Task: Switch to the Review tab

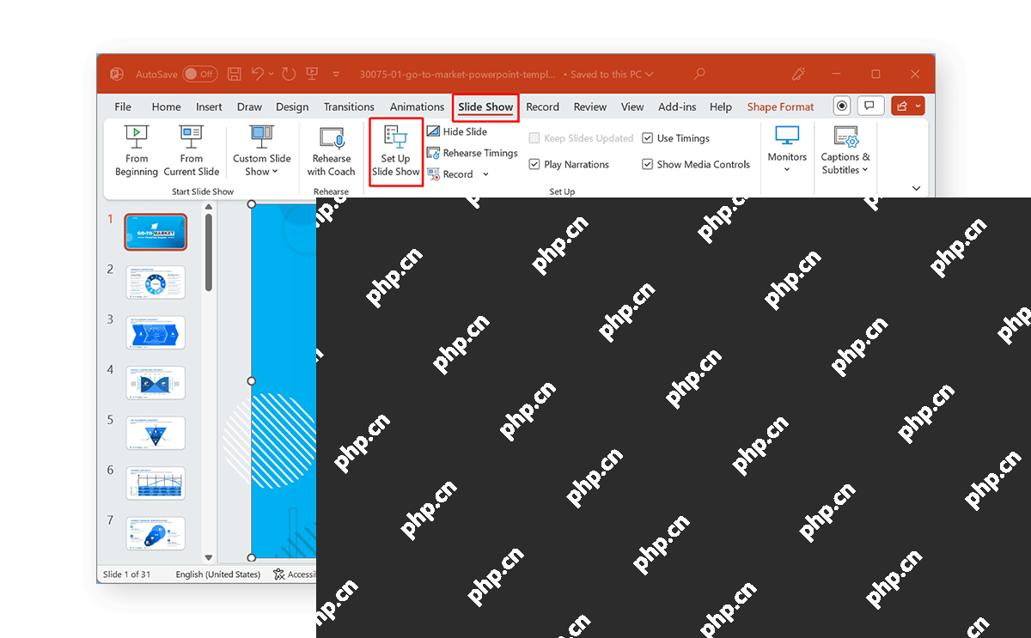Action: tap(590, 107)
